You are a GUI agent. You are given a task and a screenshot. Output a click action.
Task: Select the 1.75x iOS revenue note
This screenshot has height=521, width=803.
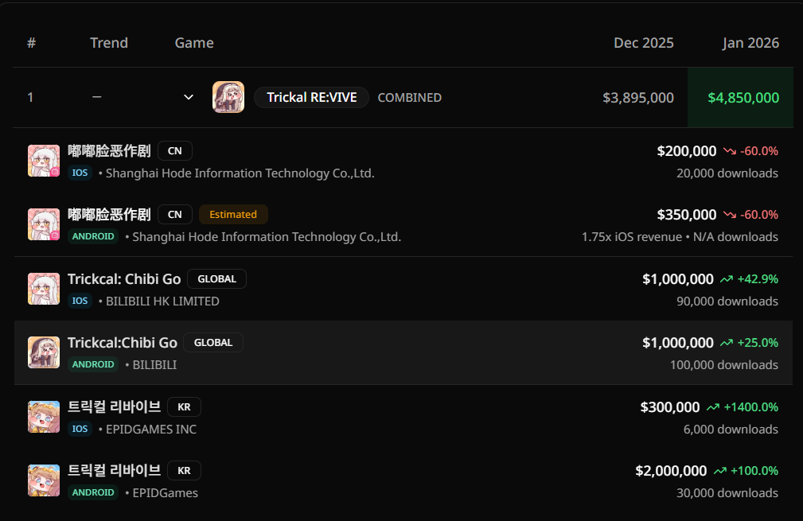pos(631,236)
